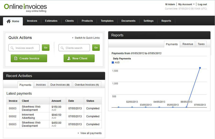This screenshot has width=215, height=139.
Task: Open the Templates menu
Action: coord(107,21)
